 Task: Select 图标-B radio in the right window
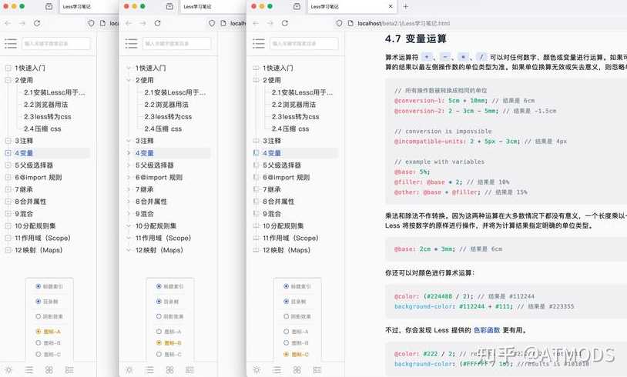tap(286, 342)
